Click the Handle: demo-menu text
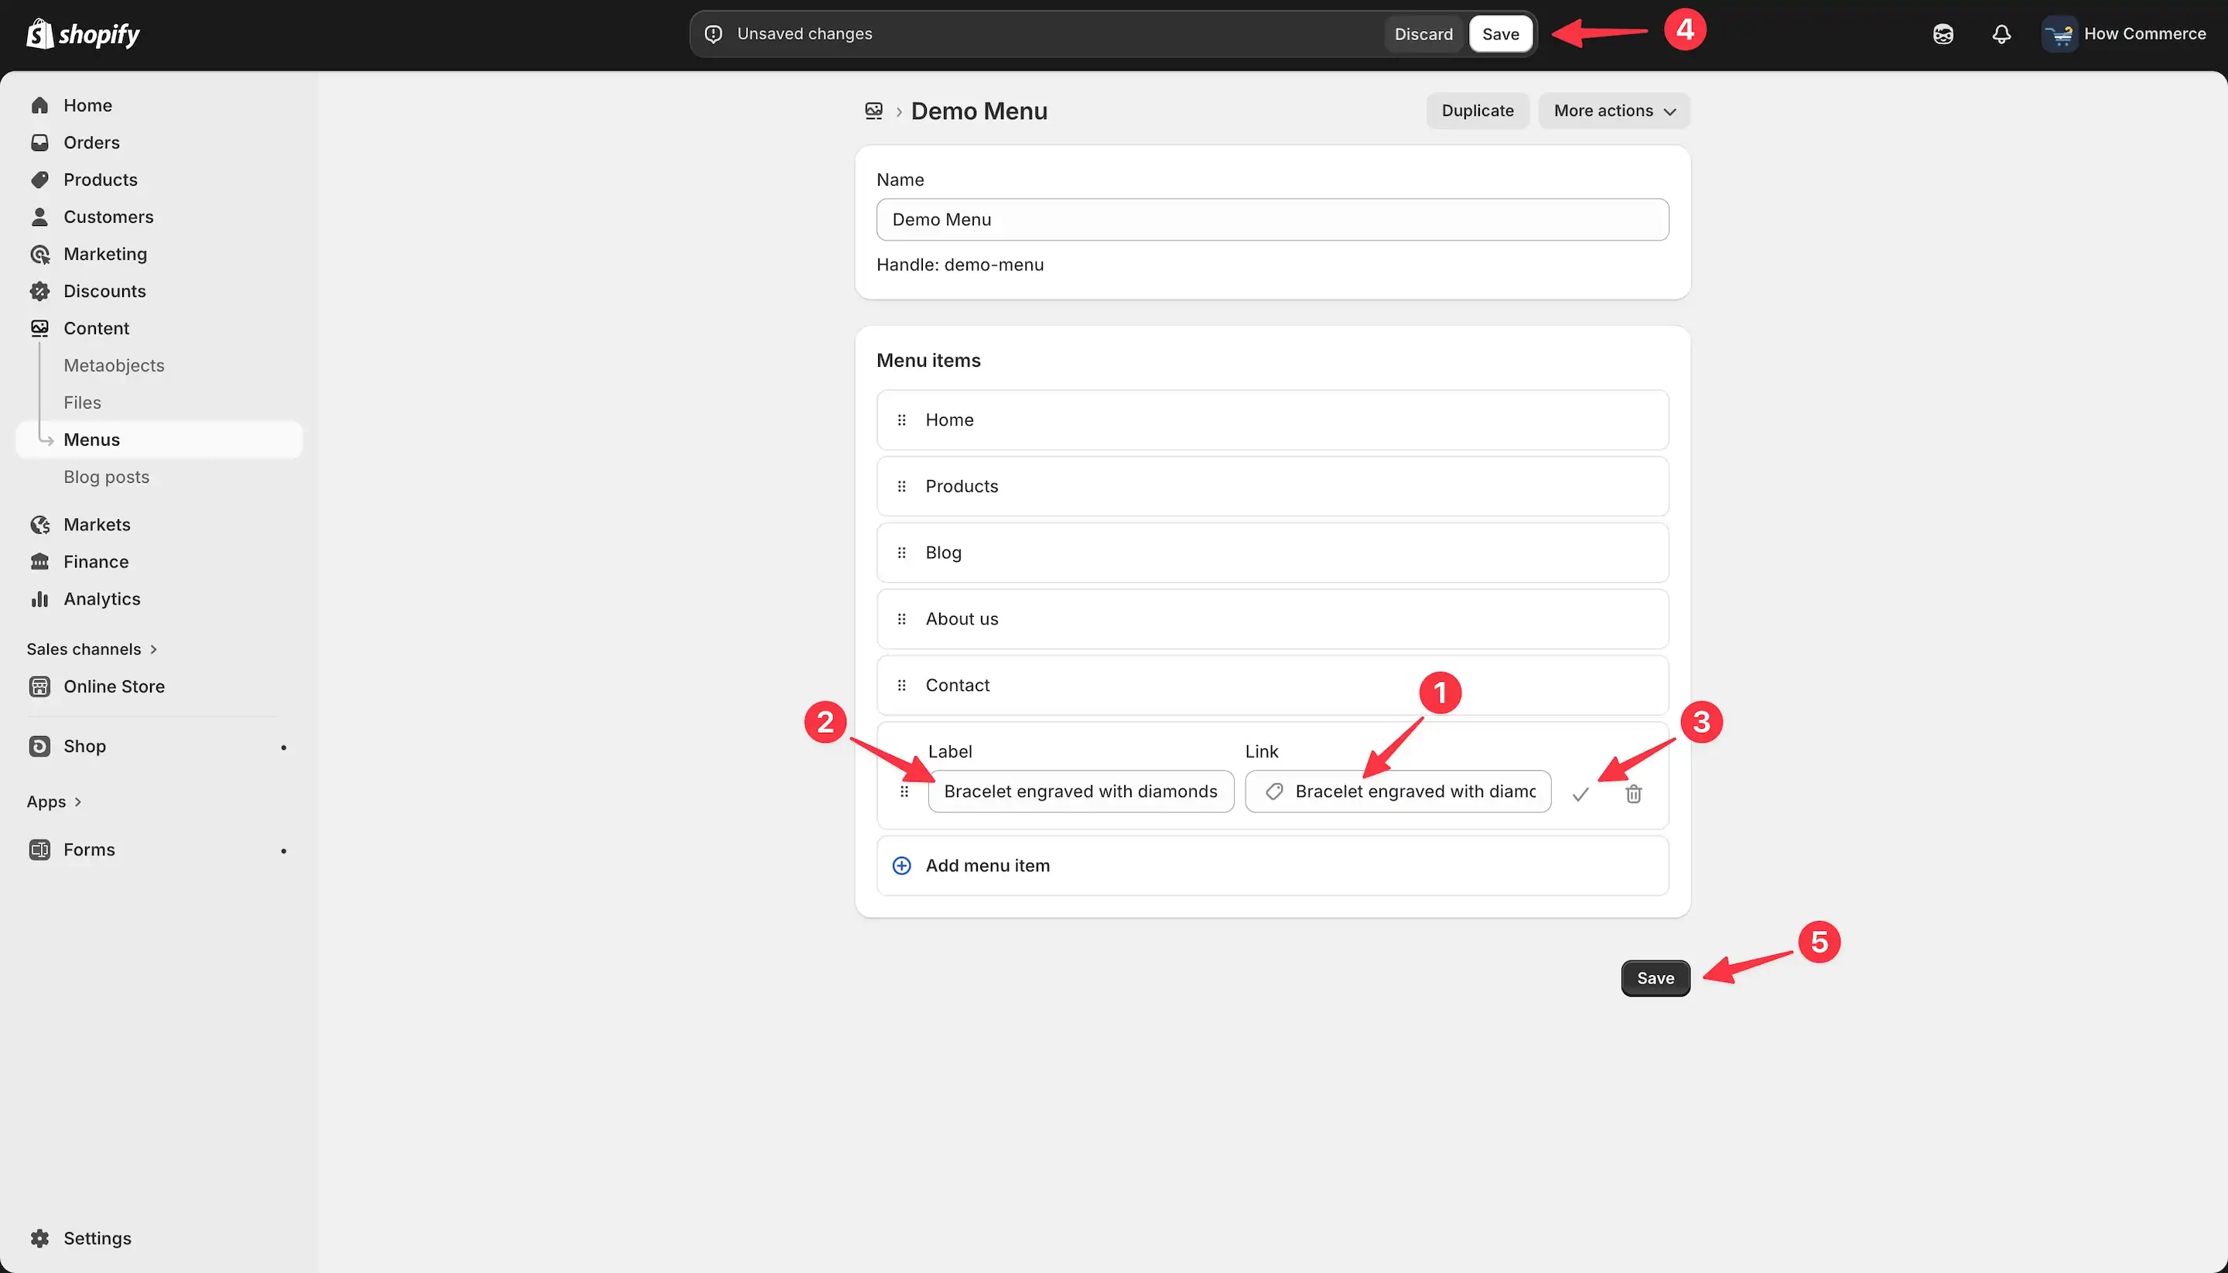Viewport: 2228px width, 1273px height. point(960,265)
